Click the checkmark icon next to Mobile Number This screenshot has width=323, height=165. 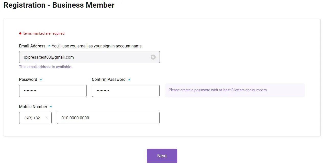pyautogui.click(x=51, y=107)
